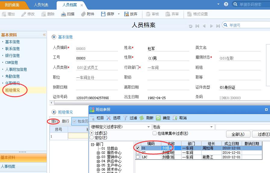The image size is (270, 173).
Task: Click 确定 confirm icon in 班组参照 dialog
Action: click(x=158, y=118)
